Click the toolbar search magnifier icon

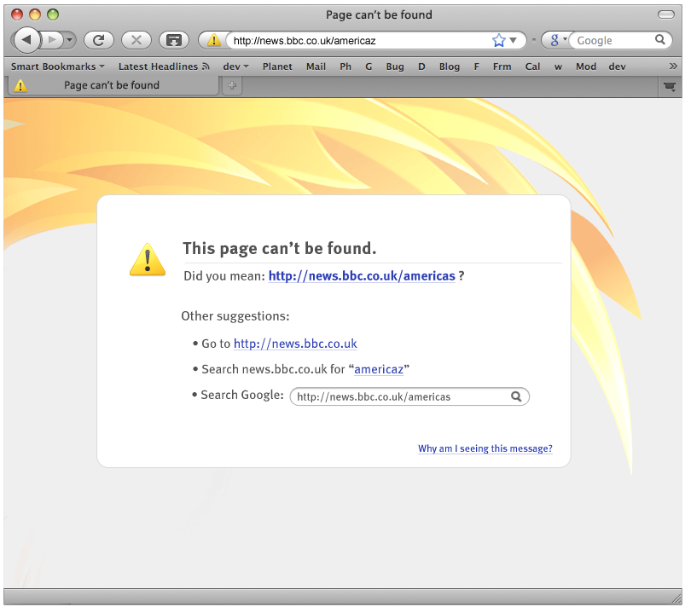(x=660, y=40)
